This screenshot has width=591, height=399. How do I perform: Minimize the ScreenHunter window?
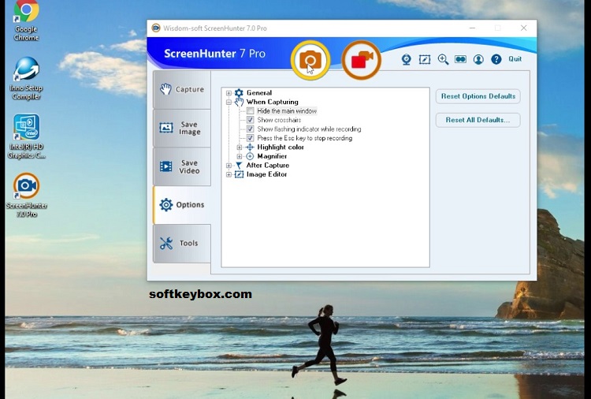(x=472, y=28)
